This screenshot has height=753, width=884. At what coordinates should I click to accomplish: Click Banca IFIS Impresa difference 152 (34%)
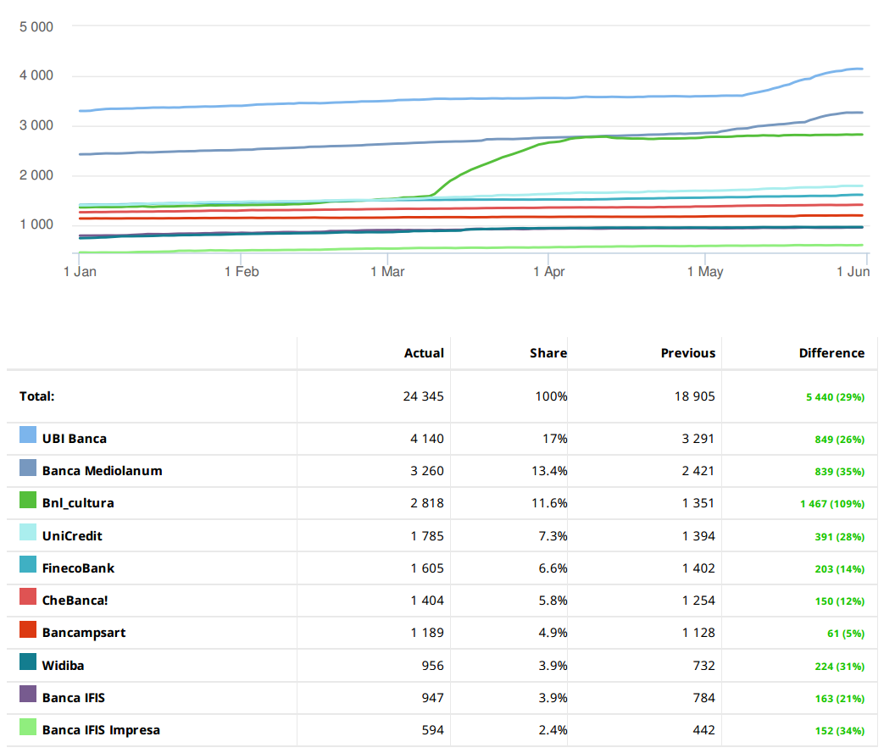(839, 731)
